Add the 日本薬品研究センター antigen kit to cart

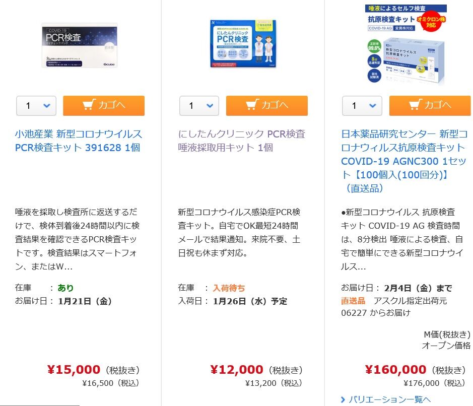coord(430,106)
